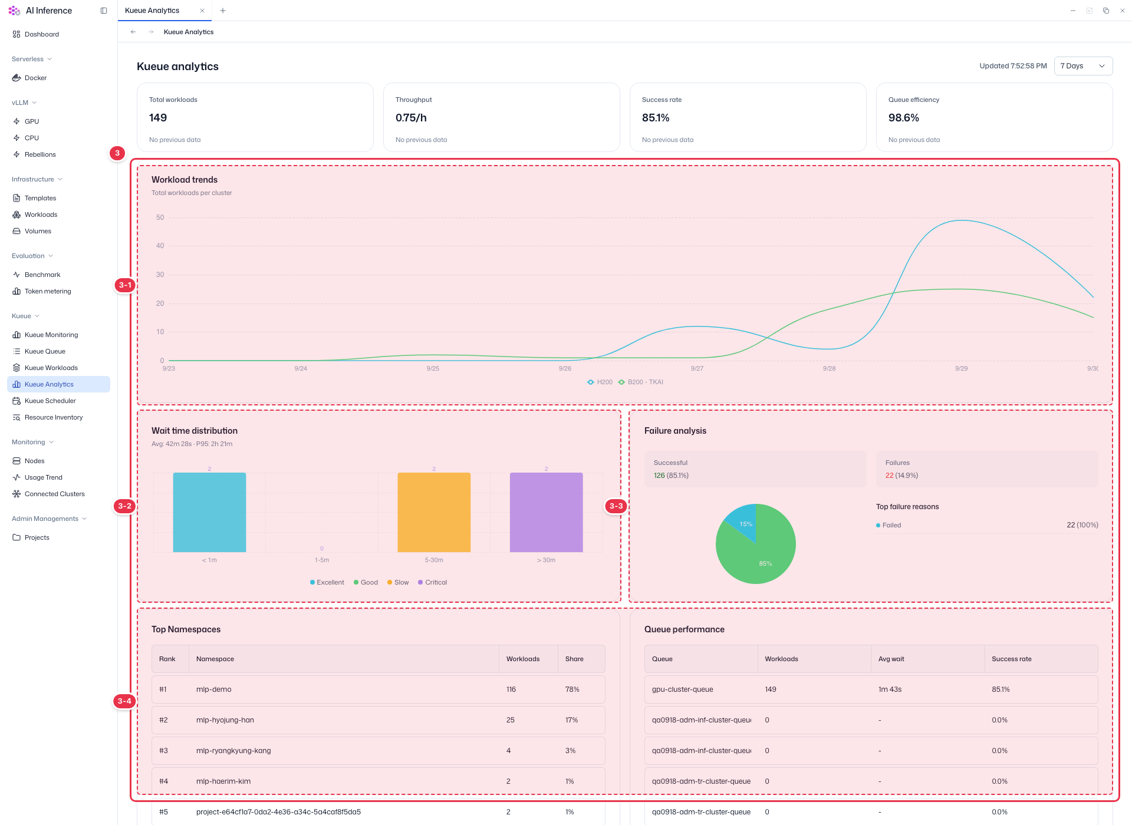Click the GPU lightning icon

coord(17,121)
